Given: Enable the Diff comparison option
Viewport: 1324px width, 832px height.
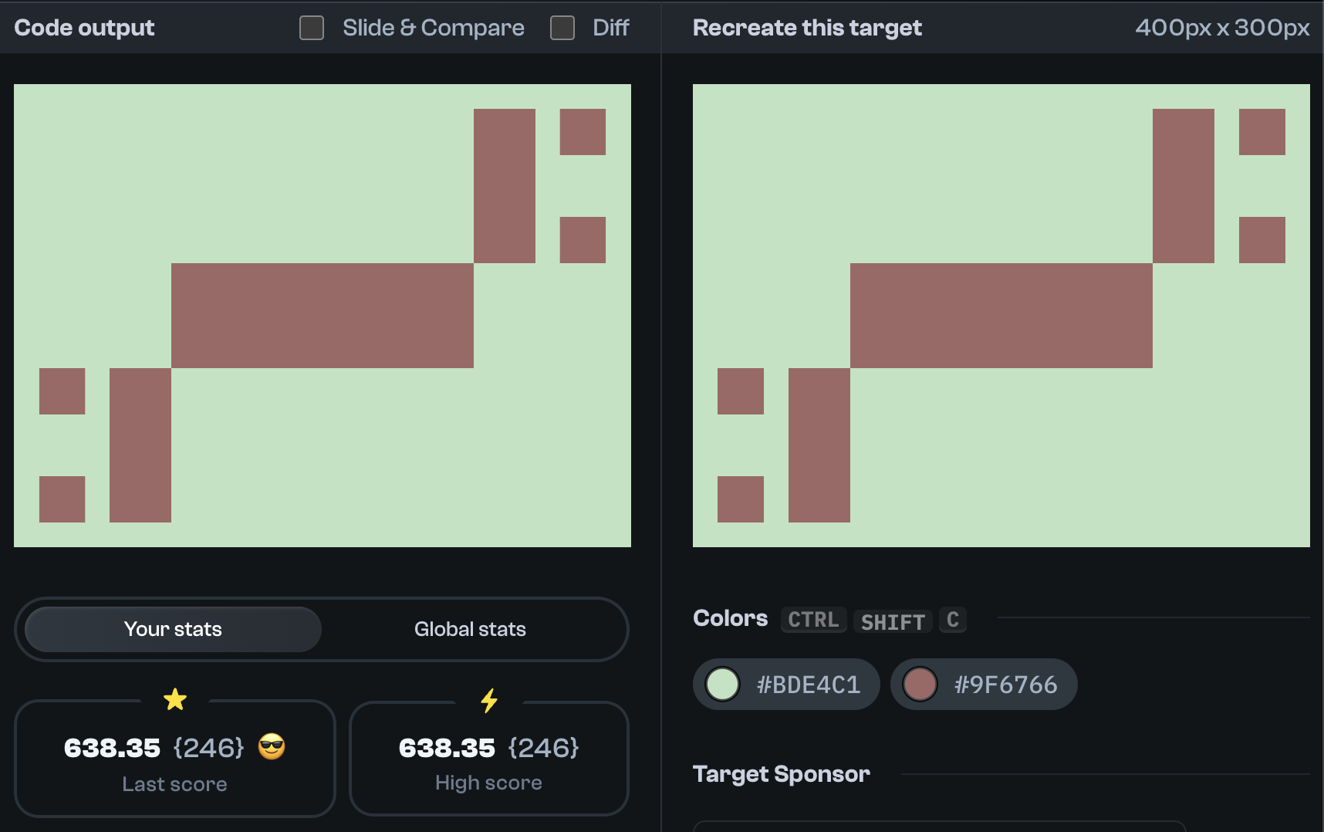Looking at the screenshot, I should coord(562,27).
